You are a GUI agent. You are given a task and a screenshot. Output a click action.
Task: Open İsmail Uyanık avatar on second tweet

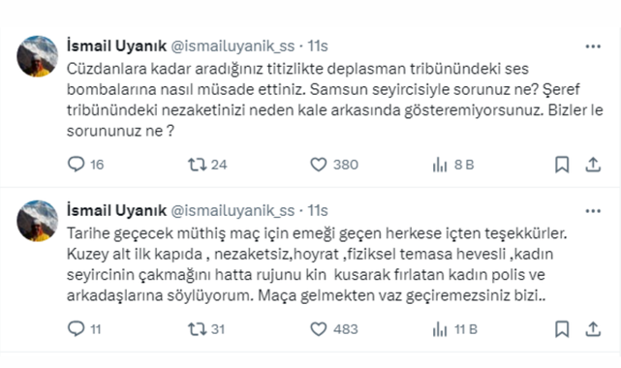pyautogui.click(x=37, y=221)
